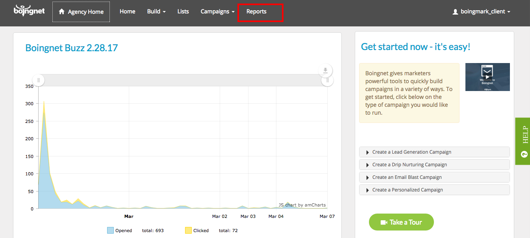This screenshot has width=530, height=238.
Task: Click the chart download export icon
Action: coord(325,71)
